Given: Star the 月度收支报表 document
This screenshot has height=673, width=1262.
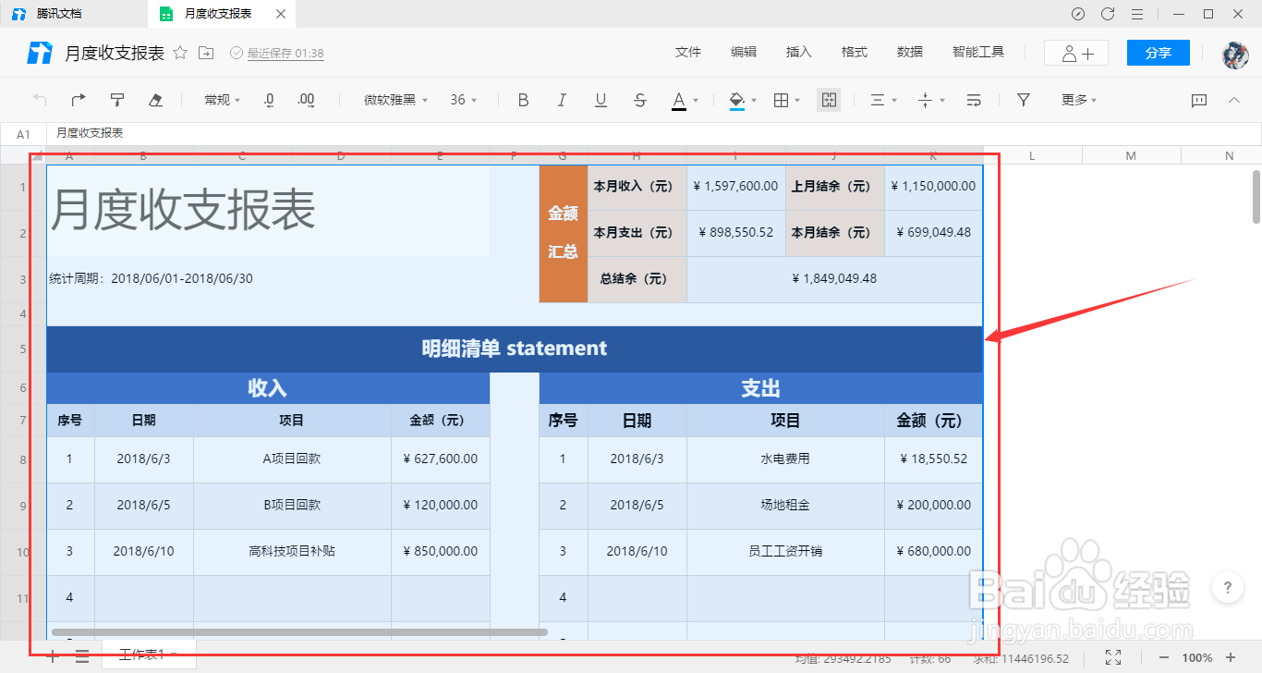Looking at the screenshot, I should pos(180,54).
